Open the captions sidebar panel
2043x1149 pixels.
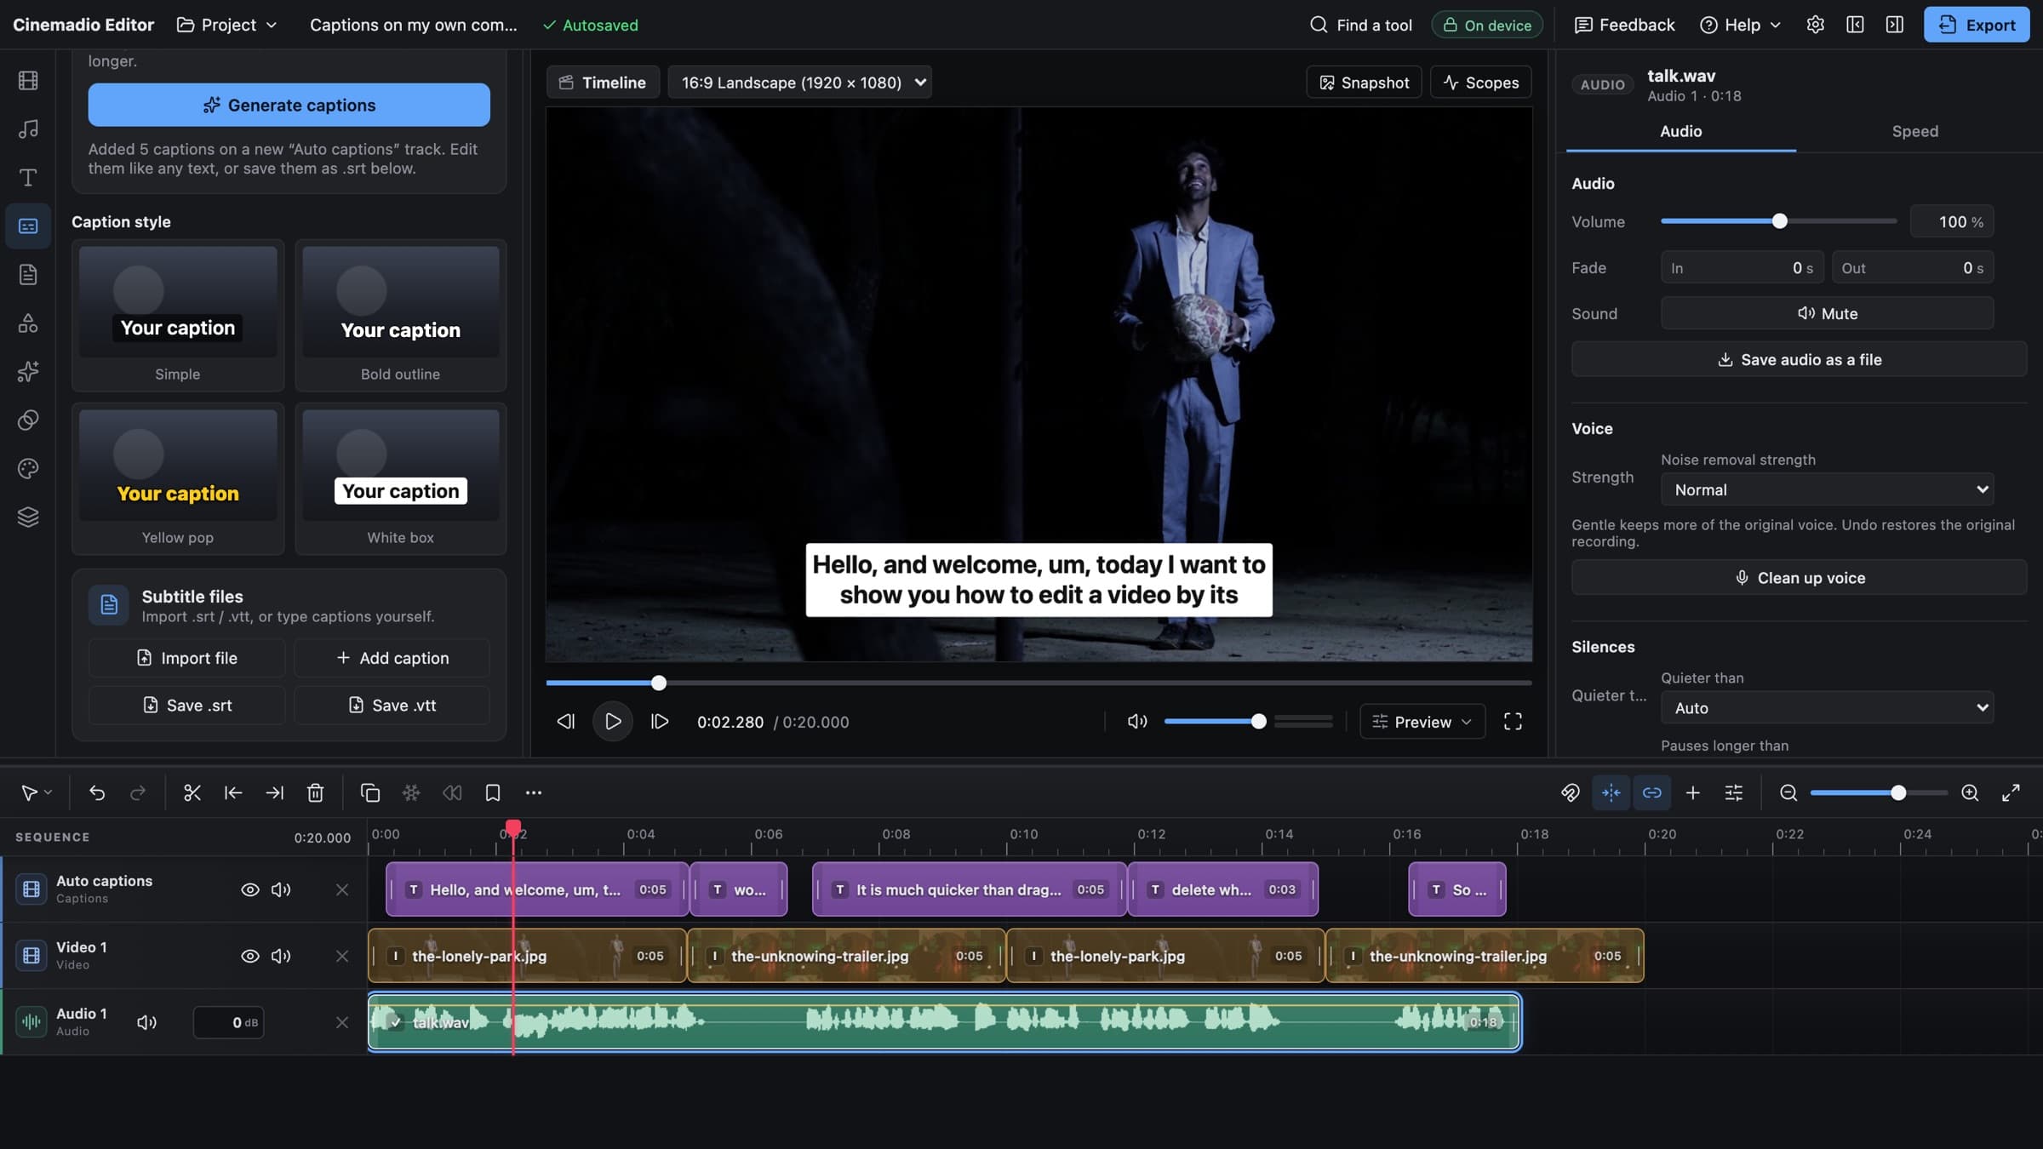click(28, 226)
